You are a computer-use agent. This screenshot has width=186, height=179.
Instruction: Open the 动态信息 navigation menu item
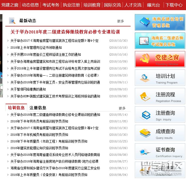[30, 5]
